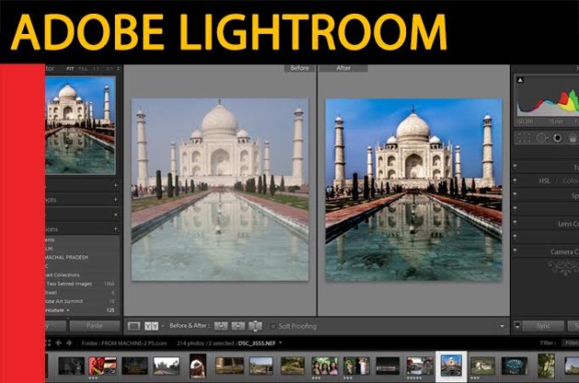Screen dimensions: 579x383
Task: Click the 214 photos / 2 selected text
Action: [x=206, y=344]
